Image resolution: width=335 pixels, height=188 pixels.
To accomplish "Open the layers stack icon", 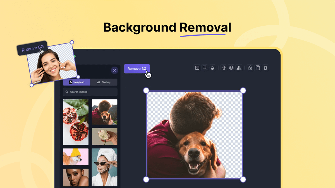I will tap(231, 68).
